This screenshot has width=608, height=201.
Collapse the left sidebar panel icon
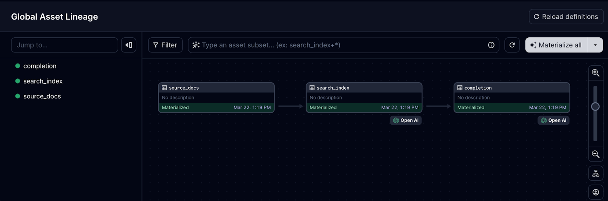pos(129,45)
